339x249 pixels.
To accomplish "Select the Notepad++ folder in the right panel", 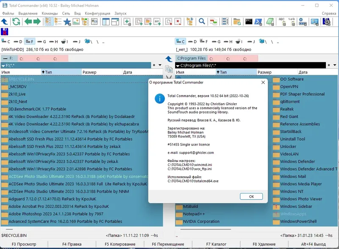I will click(195, 214).
